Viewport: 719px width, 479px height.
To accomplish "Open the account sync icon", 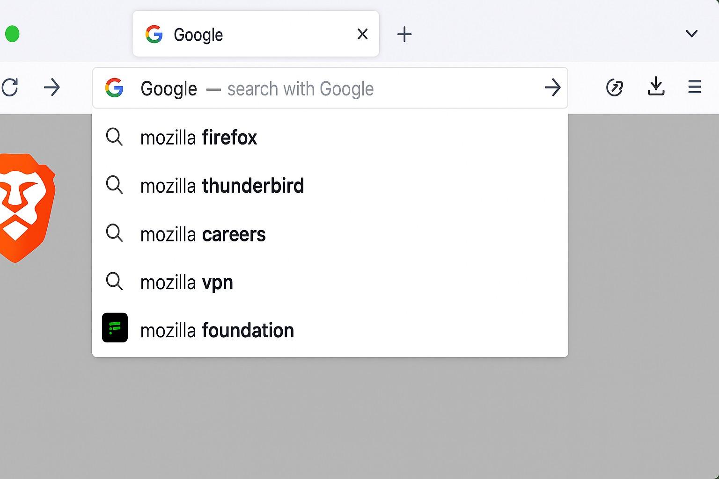I will click(x=614, y=87).
